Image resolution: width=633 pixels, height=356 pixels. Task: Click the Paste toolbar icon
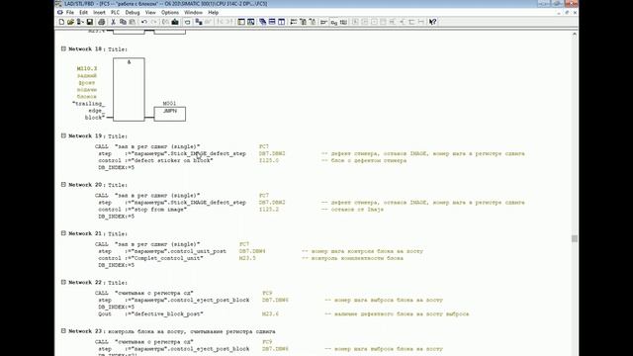[132, 22]
